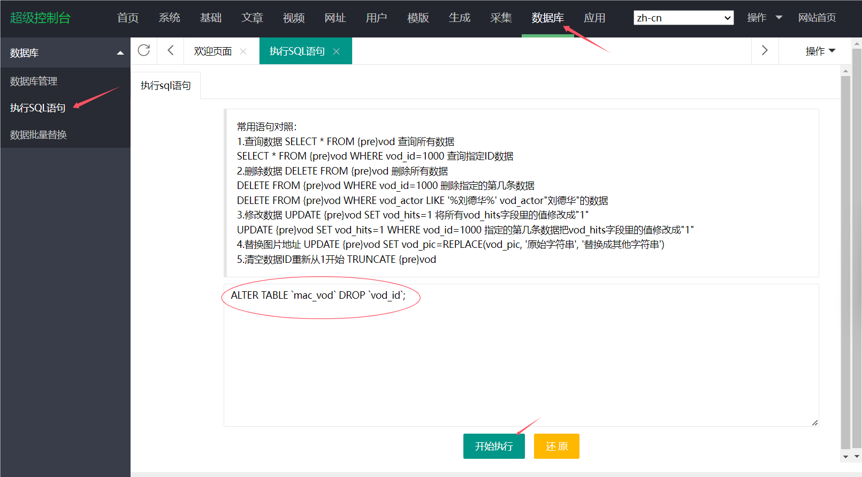The height and width of the screenshot is (477, 862).
Task: Open the 采集 top menu
Action: click(501, 18)
